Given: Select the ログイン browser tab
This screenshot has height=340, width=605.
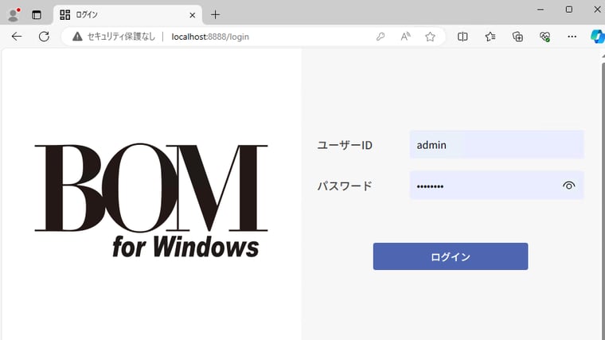Looking at the screenshot, I should [x=127, y=15].
